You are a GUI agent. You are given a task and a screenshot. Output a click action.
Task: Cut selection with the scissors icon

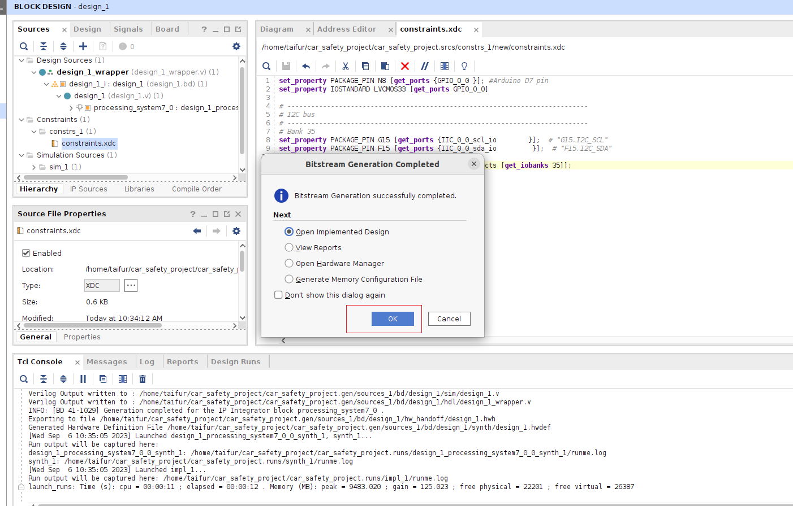coord(346,66)
